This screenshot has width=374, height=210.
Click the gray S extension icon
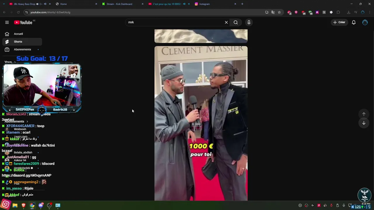[x=324, y=12]
